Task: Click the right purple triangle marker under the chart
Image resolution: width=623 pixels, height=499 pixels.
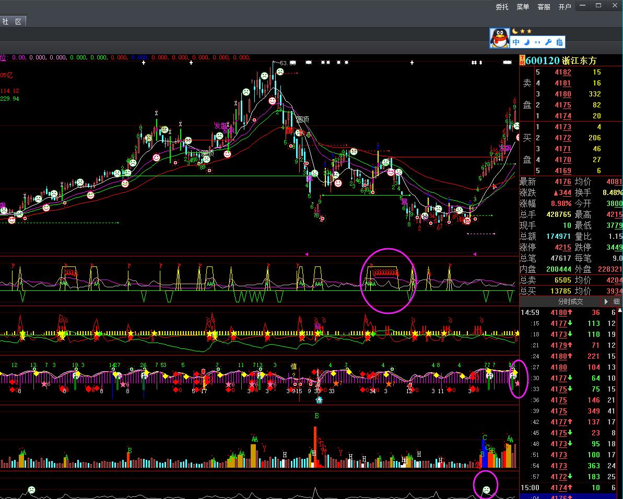Action: pyautogui.click(x=474, y=254)
